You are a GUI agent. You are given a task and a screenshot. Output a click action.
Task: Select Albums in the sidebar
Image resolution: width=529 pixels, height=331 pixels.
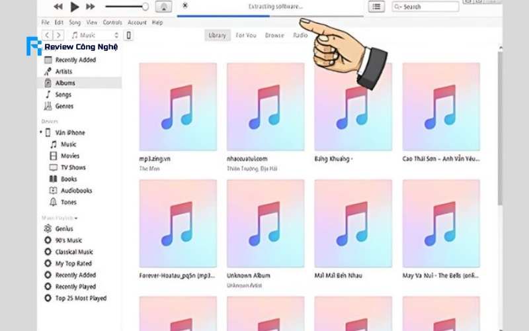79,83
